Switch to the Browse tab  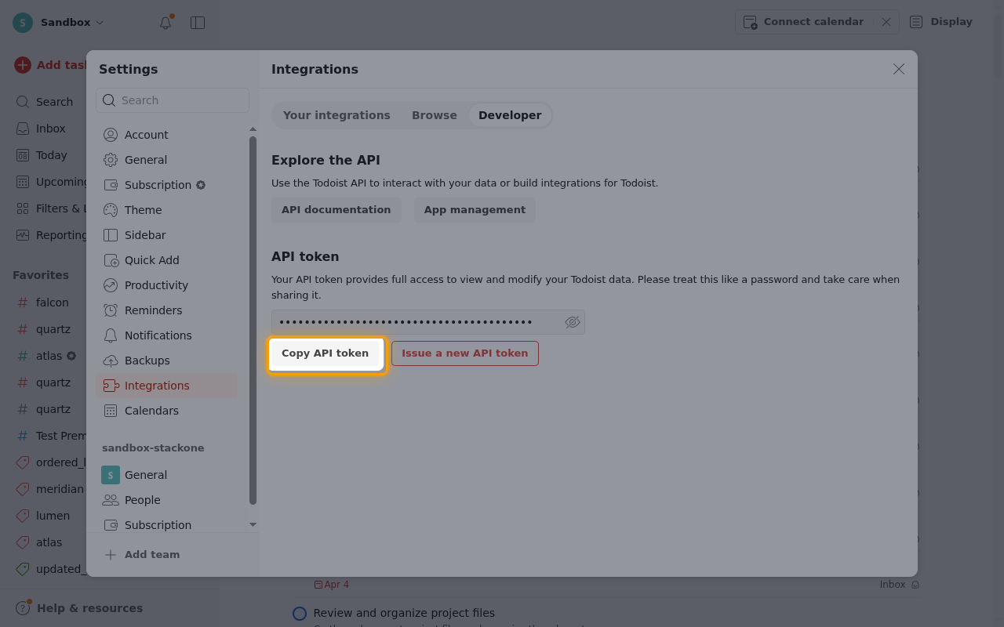435,115
